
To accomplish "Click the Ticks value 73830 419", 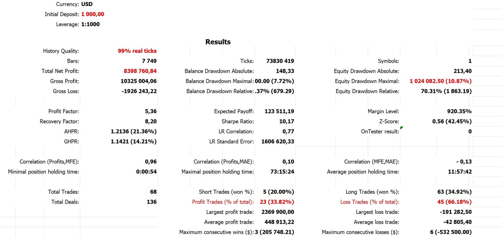I will (280, 61).
